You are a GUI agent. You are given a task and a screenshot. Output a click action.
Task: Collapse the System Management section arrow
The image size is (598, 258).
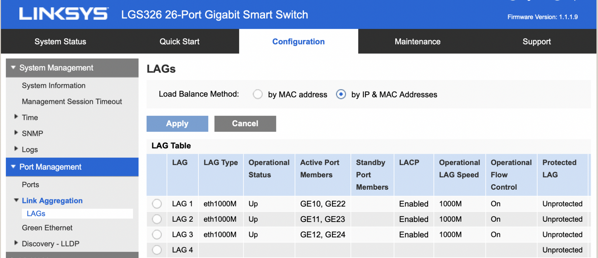pyautogui.click(x=13, y=67)
